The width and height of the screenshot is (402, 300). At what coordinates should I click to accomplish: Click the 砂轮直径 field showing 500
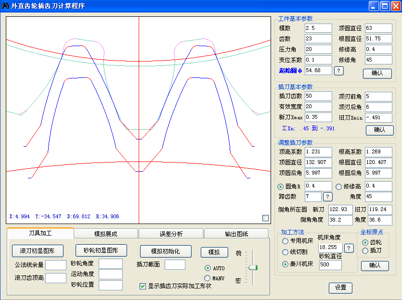point(330,265)
